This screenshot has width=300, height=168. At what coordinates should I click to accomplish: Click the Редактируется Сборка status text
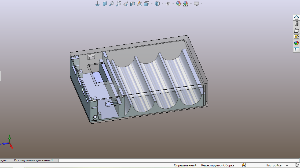coord(218,165)
